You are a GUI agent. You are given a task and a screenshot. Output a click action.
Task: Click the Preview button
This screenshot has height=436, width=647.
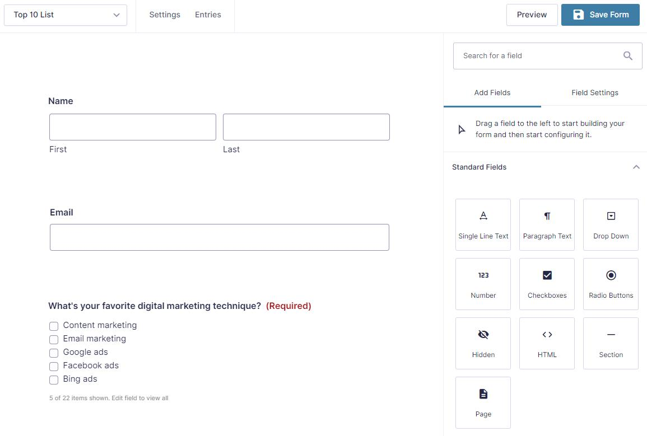click(x=532, y=15)
